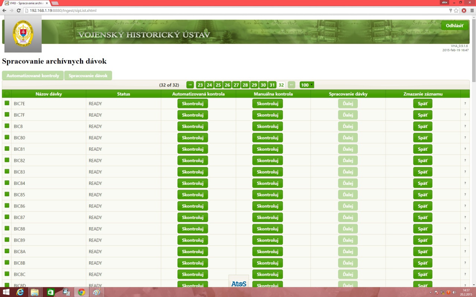Check the checkbox for batch BIC8
This screenshot has height=297, width=476.
pos(7,126)
